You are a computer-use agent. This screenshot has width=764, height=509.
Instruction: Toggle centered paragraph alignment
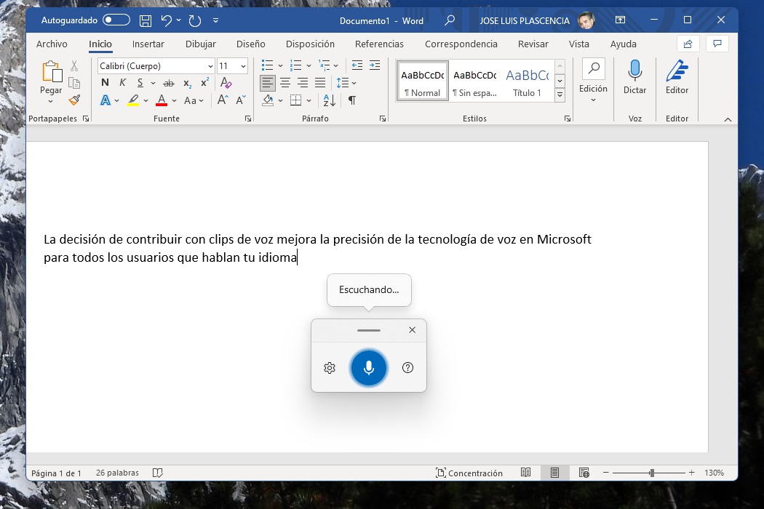point(284,82)
